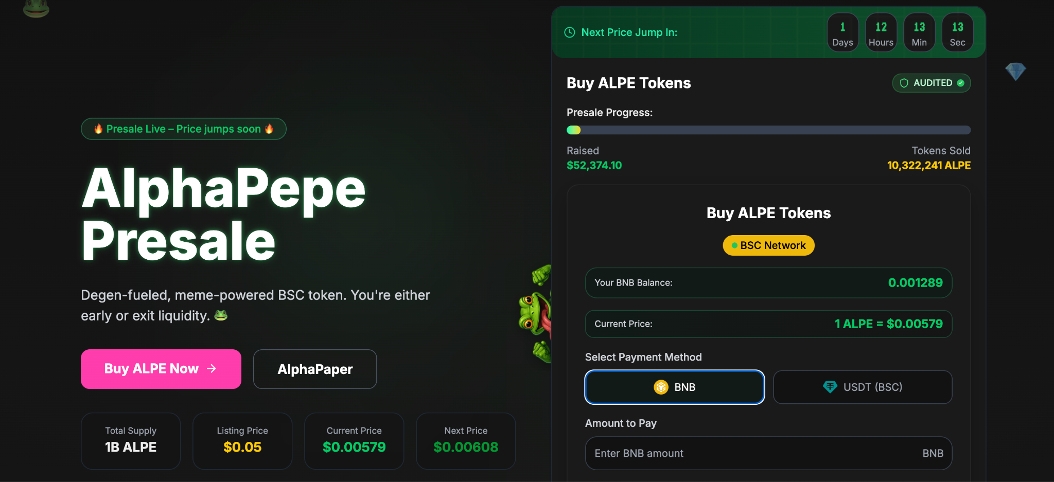Click the green checkmark in the AUDITED badge

960,83
